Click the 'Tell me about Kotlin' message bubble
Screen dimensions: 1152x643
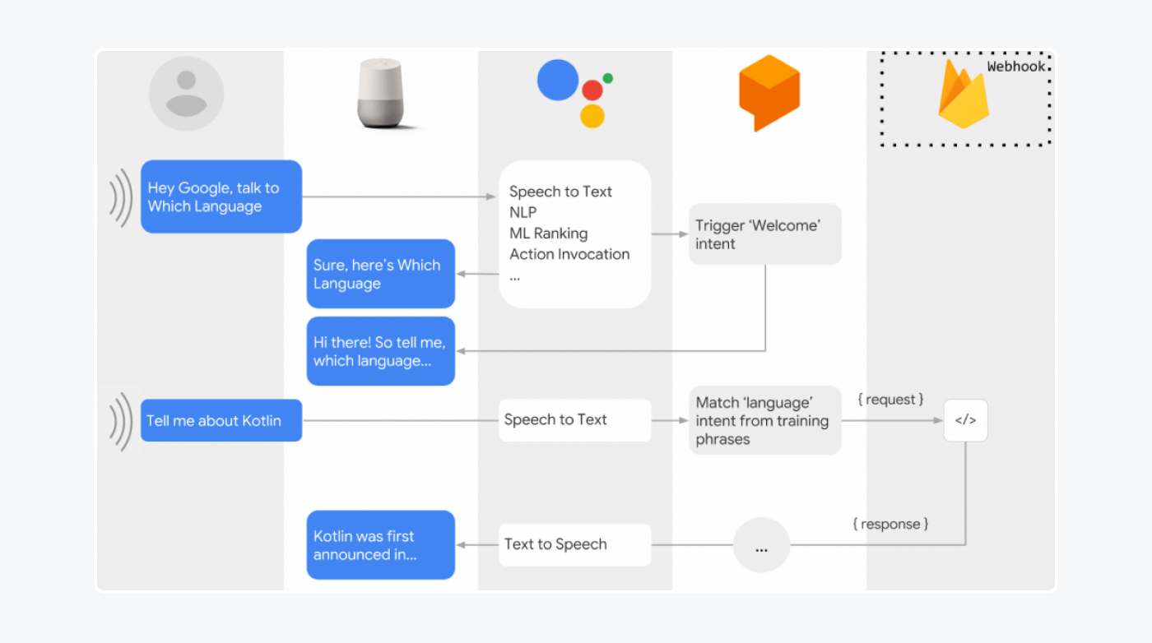click(221, 419)
